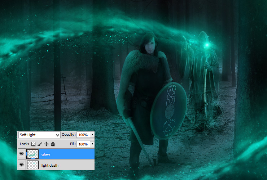Click the Opacity 100% value field

83,135
